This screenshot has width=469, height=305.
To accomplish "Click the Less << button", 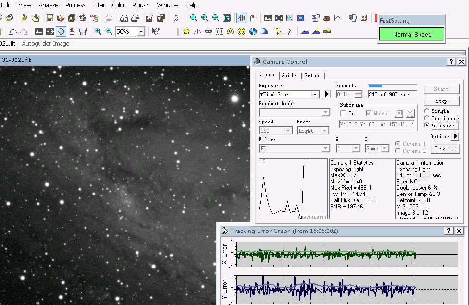I will (x=445, y=148).
